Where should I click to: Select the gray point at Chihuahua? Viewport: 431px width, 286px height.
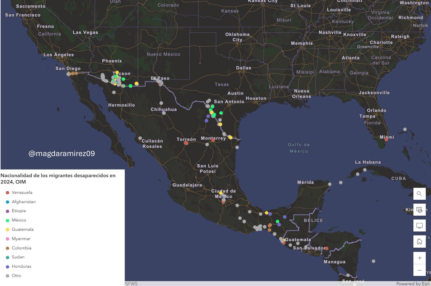click(164, 113)
